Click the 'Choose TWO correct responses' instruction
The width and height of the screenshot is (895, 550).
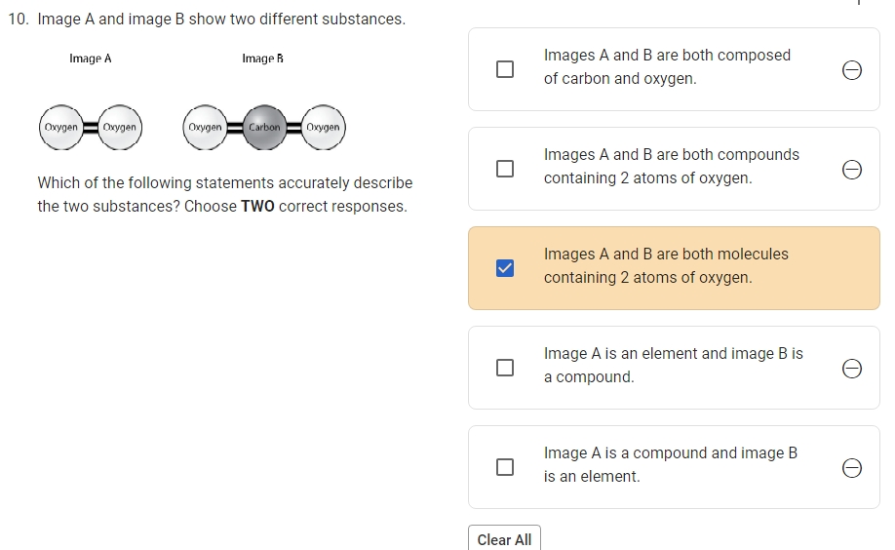(295, 206)
